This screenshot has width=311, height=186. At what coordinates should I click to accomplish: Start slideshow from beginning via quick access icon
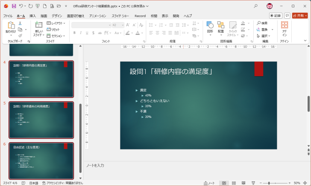(38, 6)
